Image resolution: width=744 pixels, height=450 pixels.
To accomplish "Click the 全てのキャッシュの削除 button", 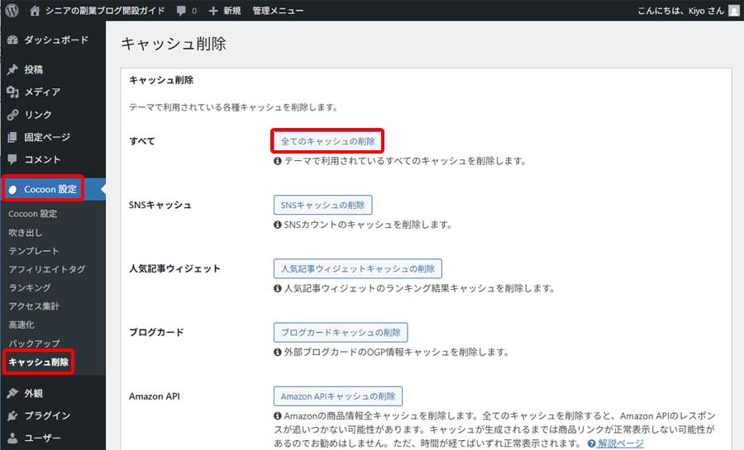I will 328,141.
